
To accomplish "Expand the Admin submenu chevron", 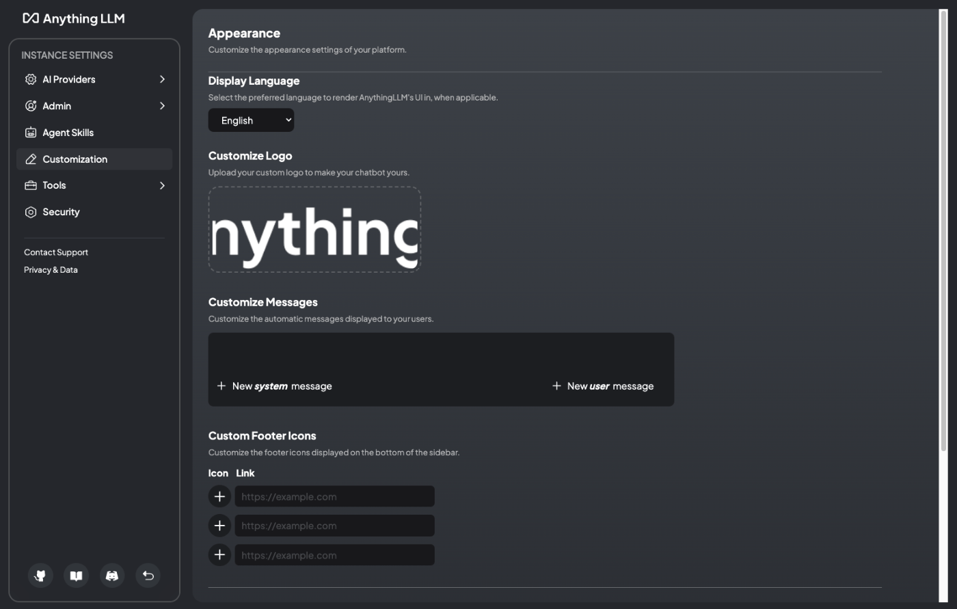I will pyautogui.click(x=162, y=106).
